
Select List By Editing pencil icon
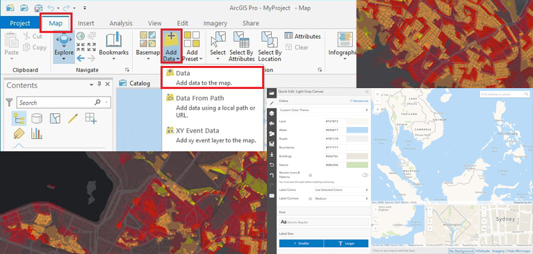(73, 118)
